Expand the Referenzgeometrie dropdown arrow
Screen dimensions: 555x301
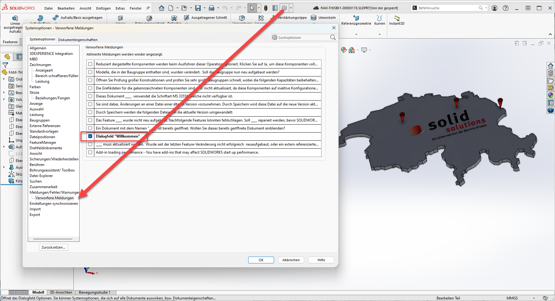pyautogui.click(x=356, y=34)
